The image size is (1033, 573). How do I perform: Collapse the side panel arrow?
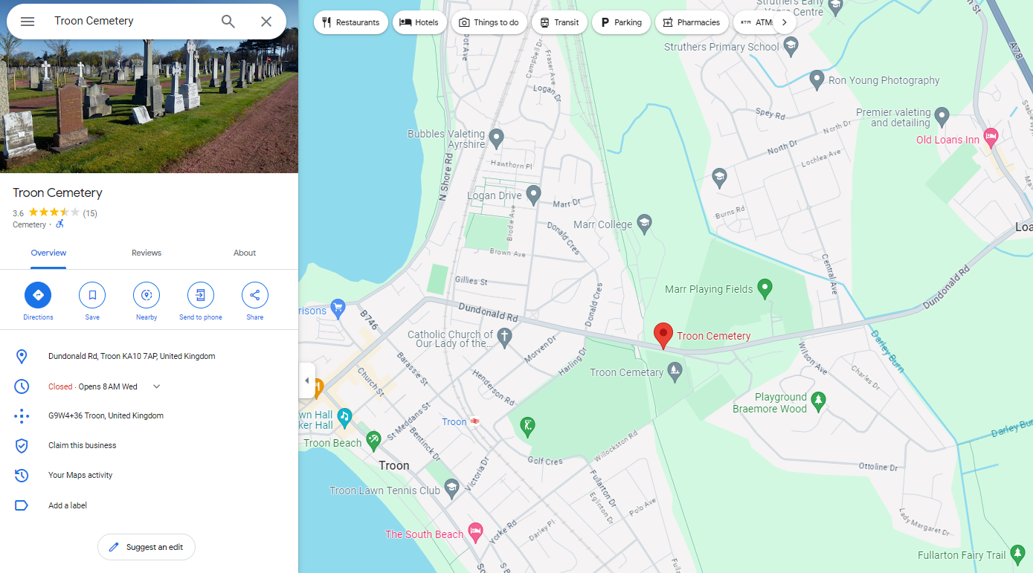click(306, 381)
